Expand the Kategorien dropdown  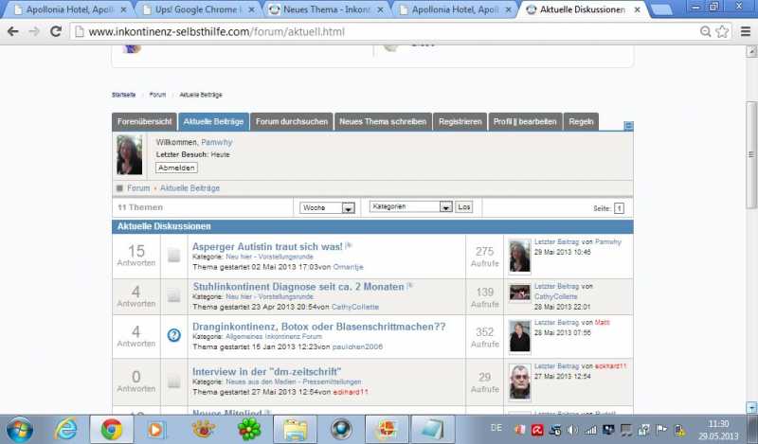pos(410,207)
